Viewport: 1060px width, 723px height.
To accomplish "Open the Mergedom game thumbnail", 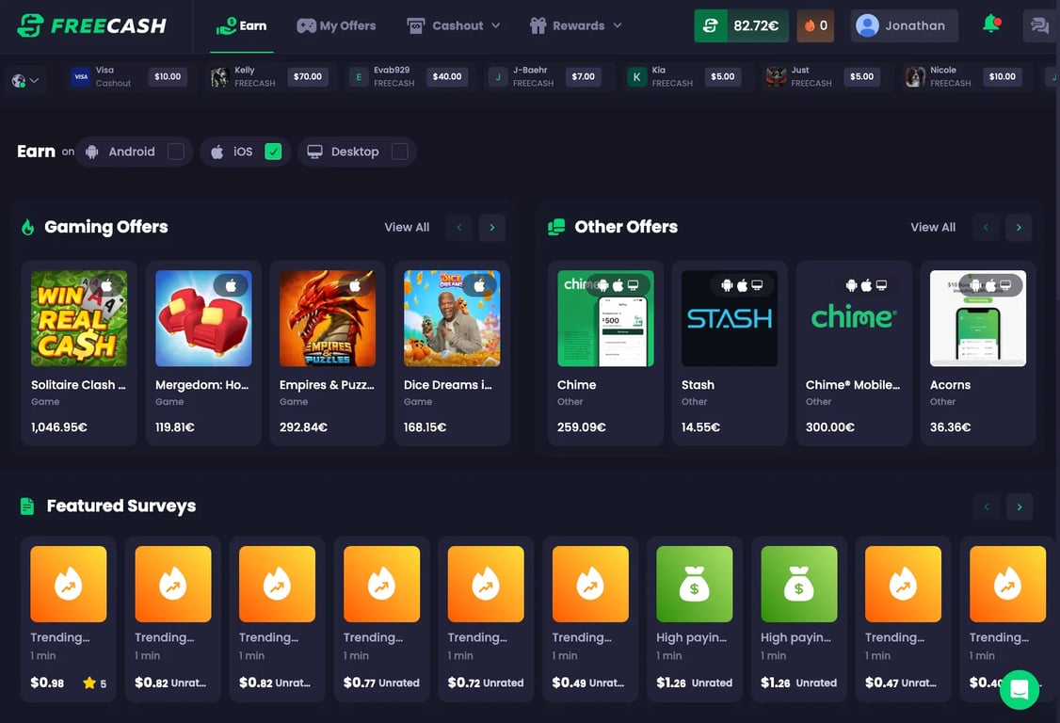I will 203,318.
